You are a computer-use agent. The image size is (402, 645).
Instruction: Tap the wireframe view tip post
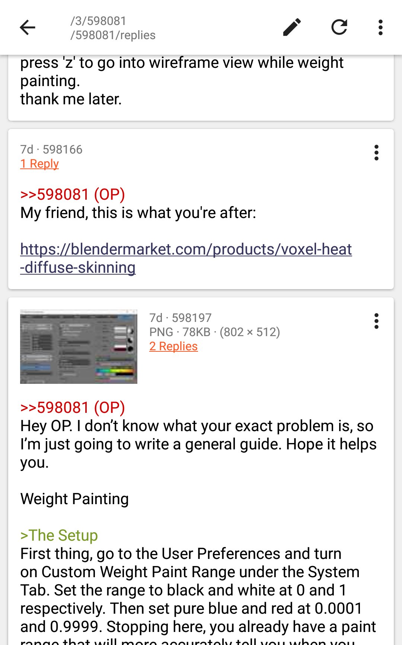tap(201, 88)
